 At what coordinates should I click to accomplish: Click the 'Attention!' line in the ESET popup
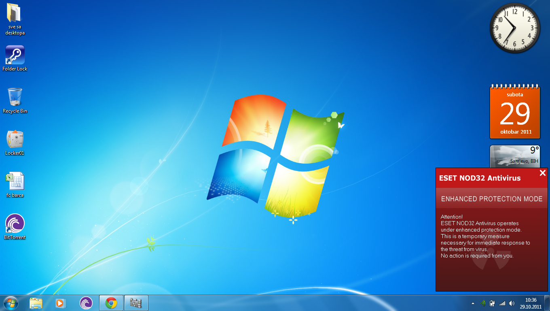pyautogui.click(x=451, y=217)
